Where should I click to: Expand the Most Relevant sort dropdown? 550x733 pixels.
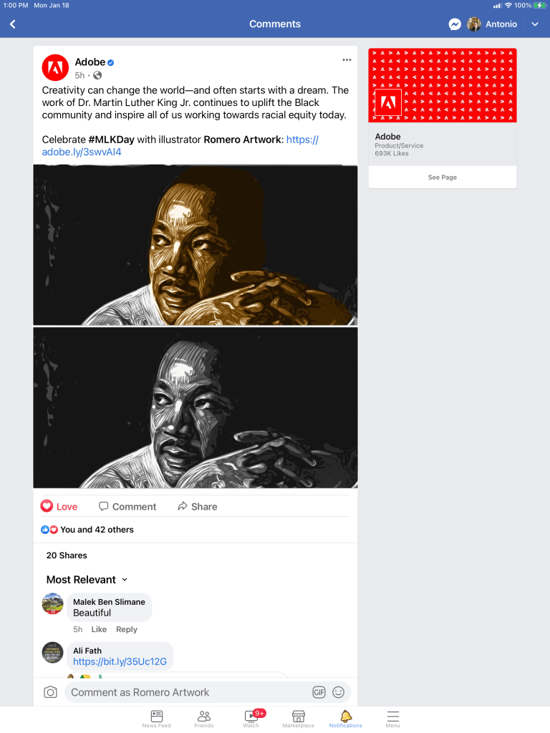(x=87, y=580)
